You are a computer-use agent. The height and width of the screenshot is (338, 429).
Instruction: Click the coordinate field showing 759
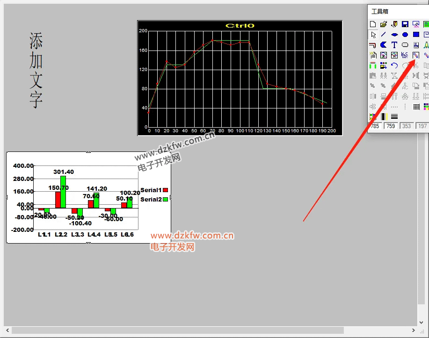click(391, 126)
